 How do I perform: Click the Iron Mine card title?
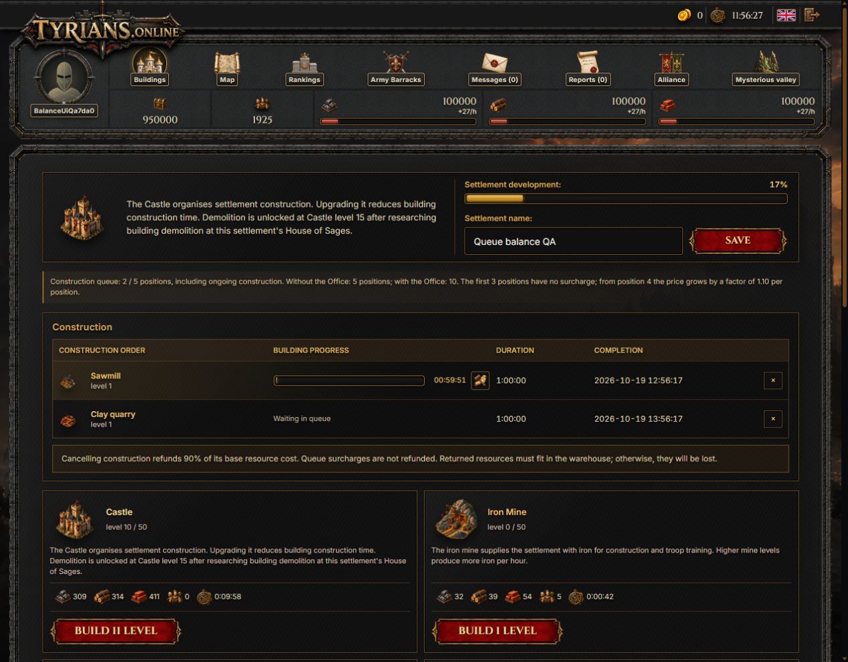pos(507,512)
